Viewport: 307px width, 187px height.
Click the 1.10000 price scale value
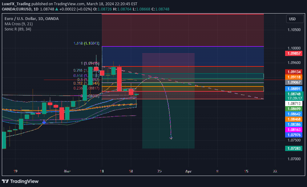[x=294, y=48]
